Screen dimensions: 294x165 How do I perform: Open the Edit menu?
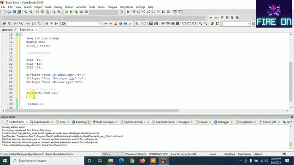click(x=10, y=7)
